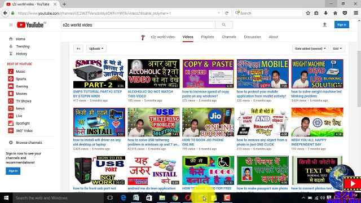The width and height of the screenshot is (361, 203).
Task: Open a new browser tab with plus
Action: click(64, 4)
